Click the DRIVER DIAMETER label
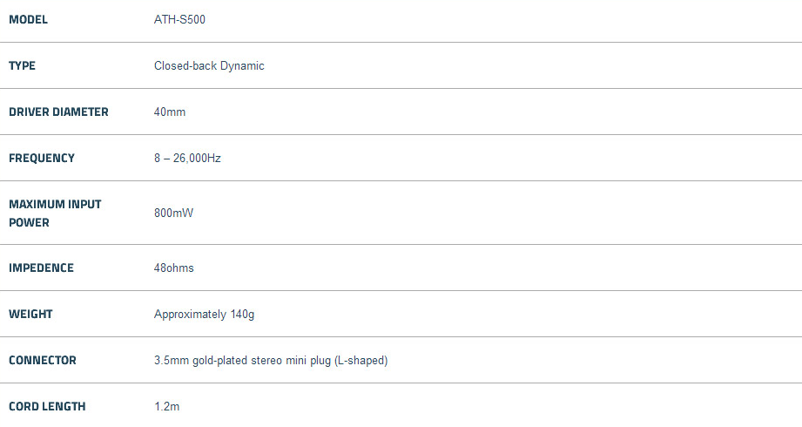The width and height of the screenshot is (802, 427). [58, 112]
